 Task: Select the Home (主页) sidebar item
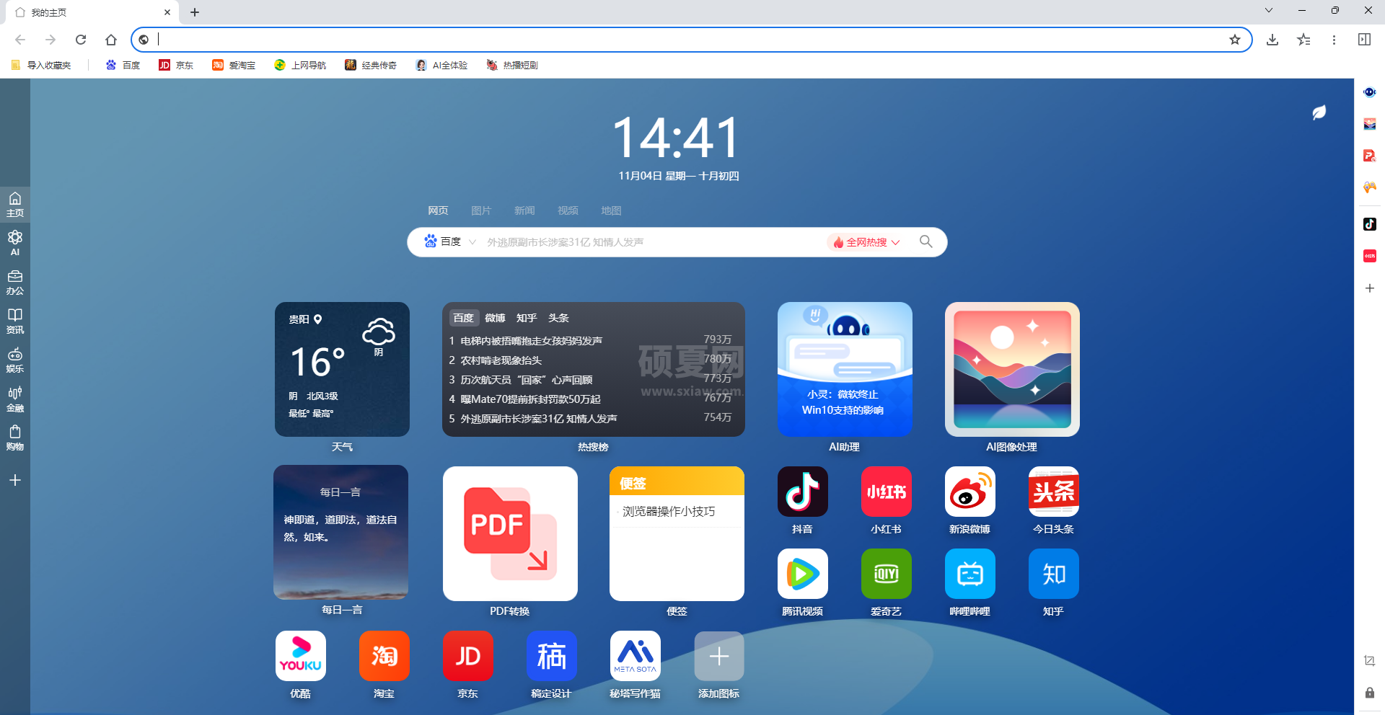(15, 204)
